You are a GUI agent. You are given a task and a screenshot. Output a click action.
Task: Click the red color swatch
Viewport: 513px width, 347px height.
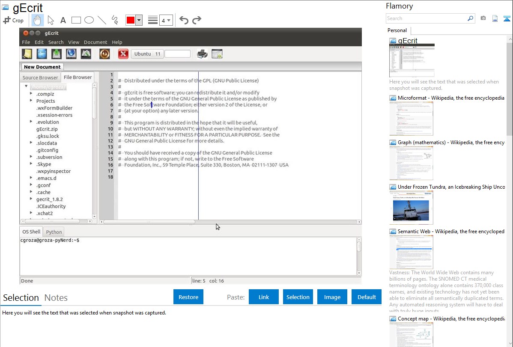131,20
